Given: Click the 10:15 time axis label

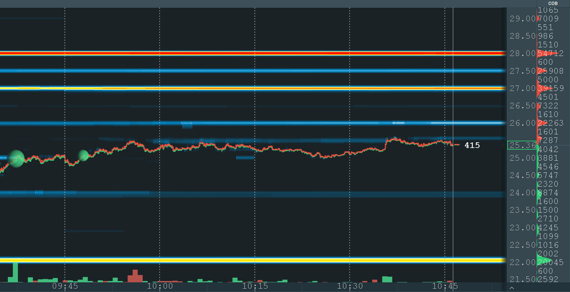Looking at the screenshot, I should pos(255,287).
